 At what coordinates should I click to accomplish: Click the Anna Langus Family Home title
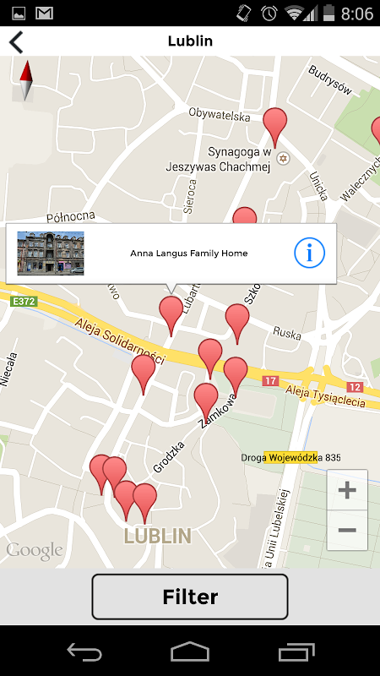(x=189, y=253)
